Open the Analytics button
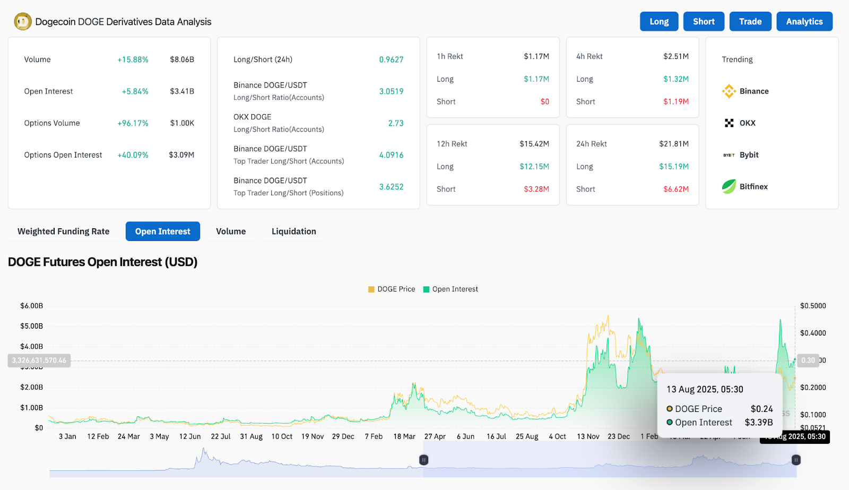This screenshot has width=849, height=490. 804,22
